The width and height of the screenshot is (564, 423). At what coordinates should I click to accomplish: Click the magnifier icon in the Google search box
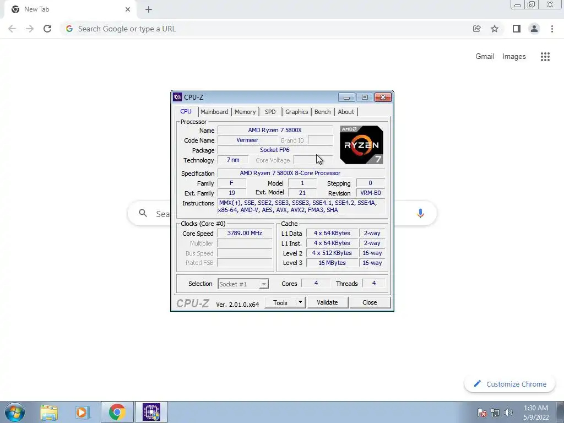[x=143, y=213]
